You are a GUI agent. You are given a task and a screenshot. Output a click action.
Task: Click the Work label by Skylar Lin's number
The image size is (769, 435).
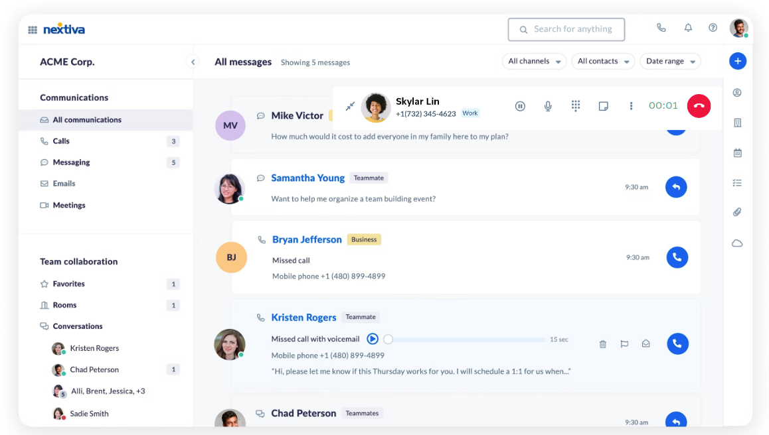[470, 113]
